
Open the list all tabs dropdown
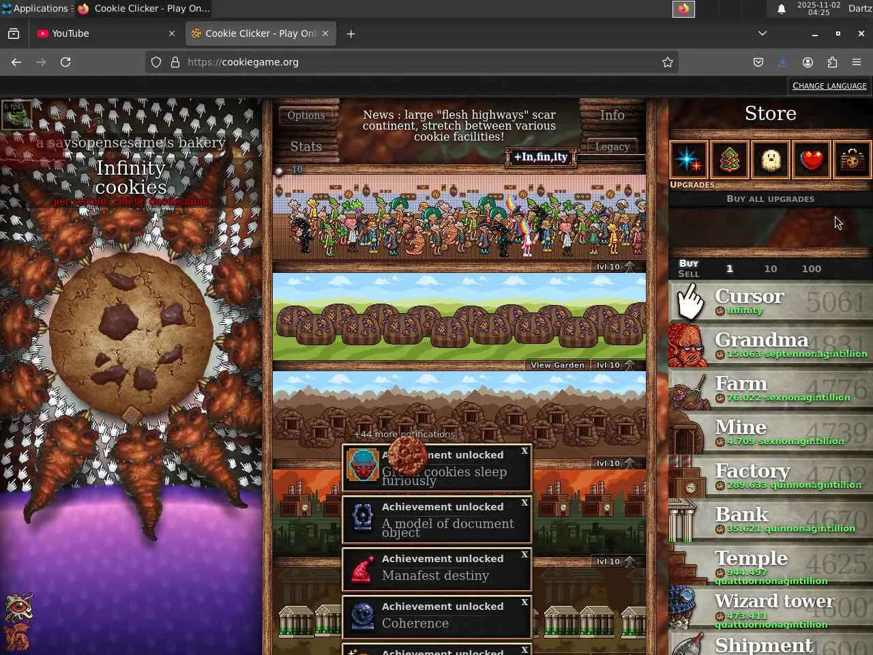point(763,33)
